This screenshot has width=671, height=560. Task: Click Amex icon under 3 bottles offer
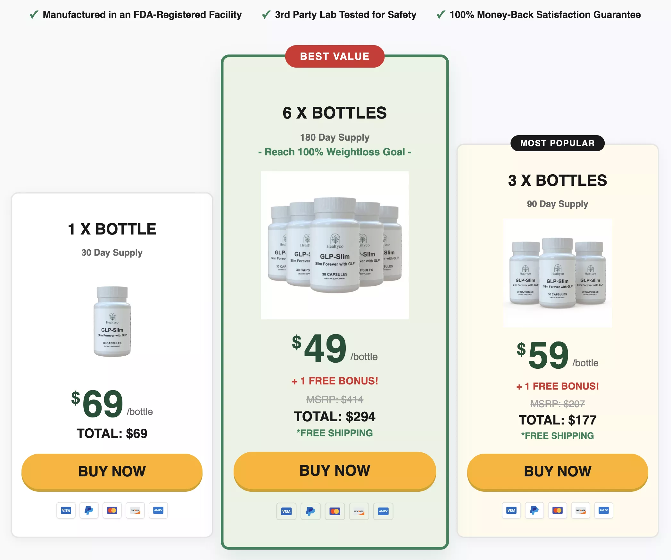pos(604,510)
